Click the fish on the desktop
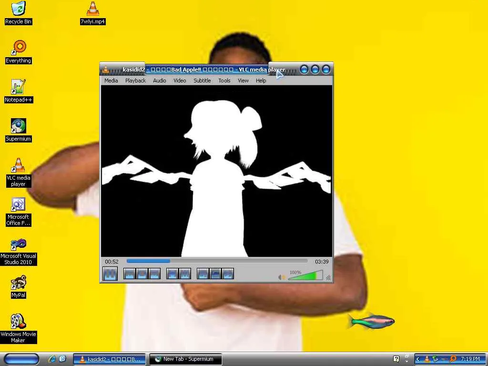Viewport: 488px width, 366px height. tap(371, 321)
